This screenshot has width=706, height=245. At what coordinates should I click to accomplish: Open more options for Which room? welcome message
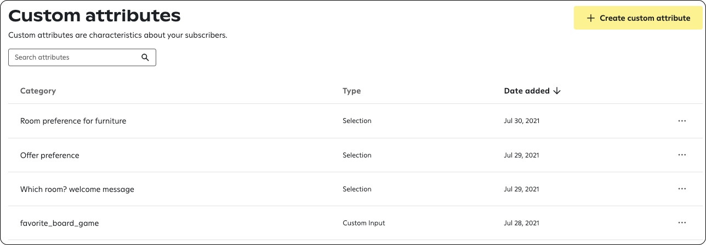pos(682,189)
